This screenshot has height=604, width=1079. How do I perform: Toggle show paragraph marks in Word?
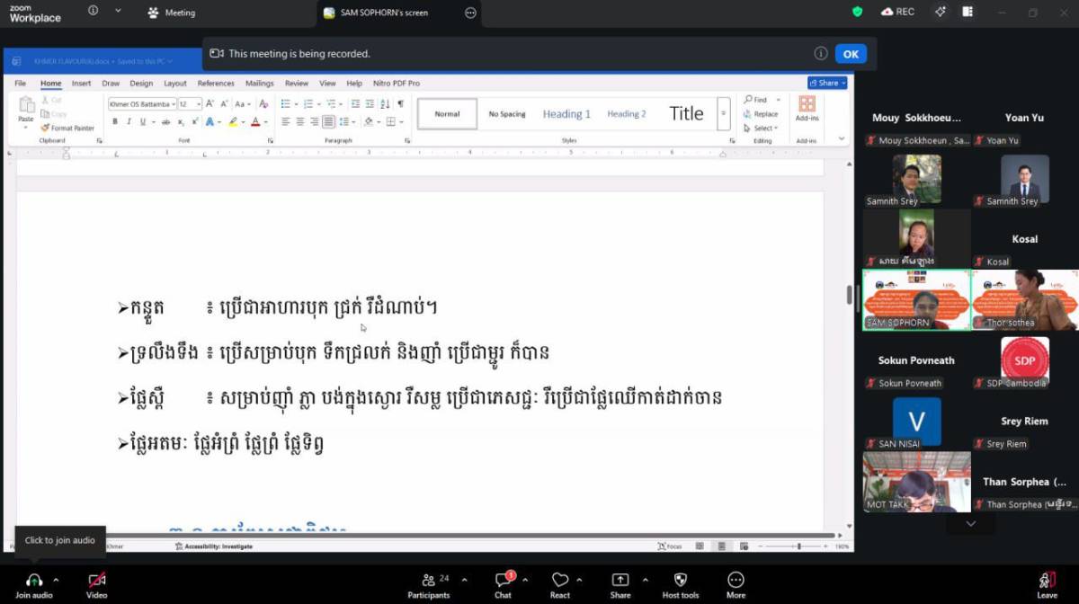pos(400,104)
